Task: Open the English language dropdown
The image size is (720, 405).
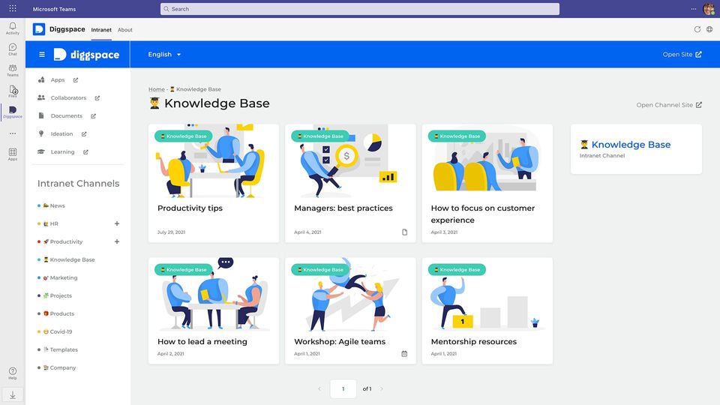Action: (164, 54)
